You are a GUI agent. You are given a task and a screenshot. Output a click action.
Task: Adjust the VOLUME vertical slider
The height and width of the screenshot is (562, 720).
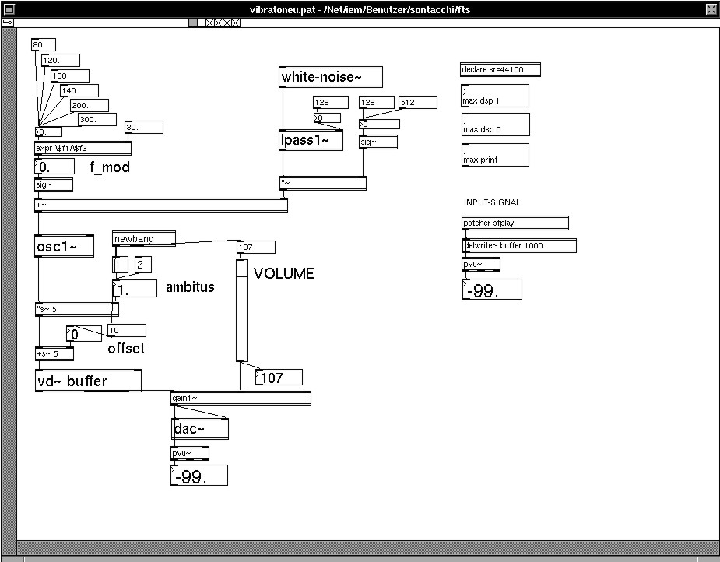tap(241, 311)
